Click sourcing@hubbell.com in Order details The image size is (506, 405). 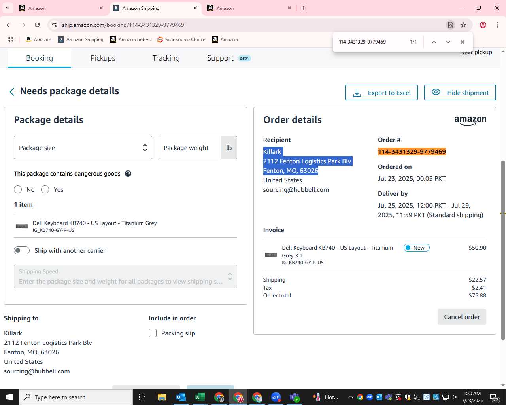[x=296, y=189]
